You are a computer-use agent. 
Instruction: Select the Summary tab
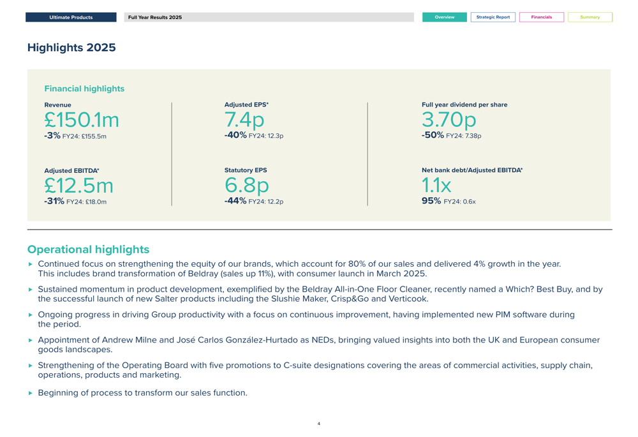(590, 17)
